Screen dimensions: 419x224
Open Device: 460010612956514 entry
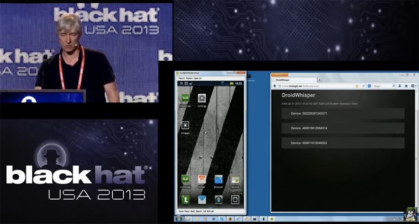[343, 128]
